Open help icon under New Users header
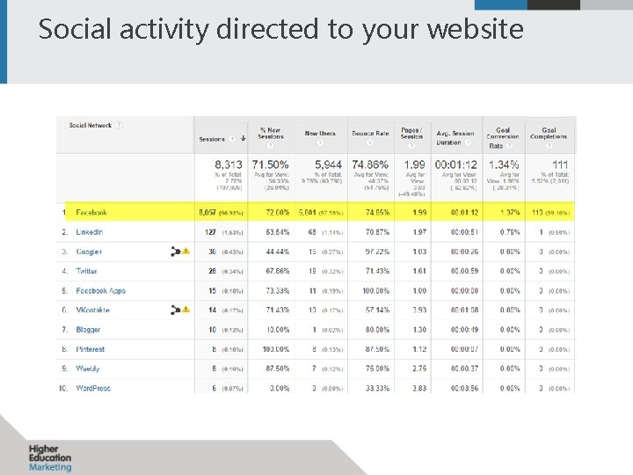Screen dimensions: 633x475 point(320,142)
